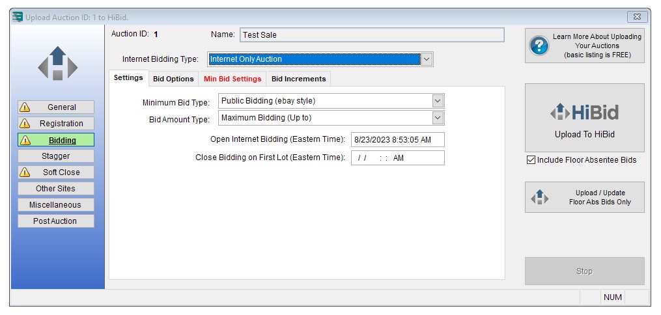Image resolution: width=661 pixels, height=315 pixels.
Task: Open the Internet Bidding Type dropdown
Action: [427, 59]
